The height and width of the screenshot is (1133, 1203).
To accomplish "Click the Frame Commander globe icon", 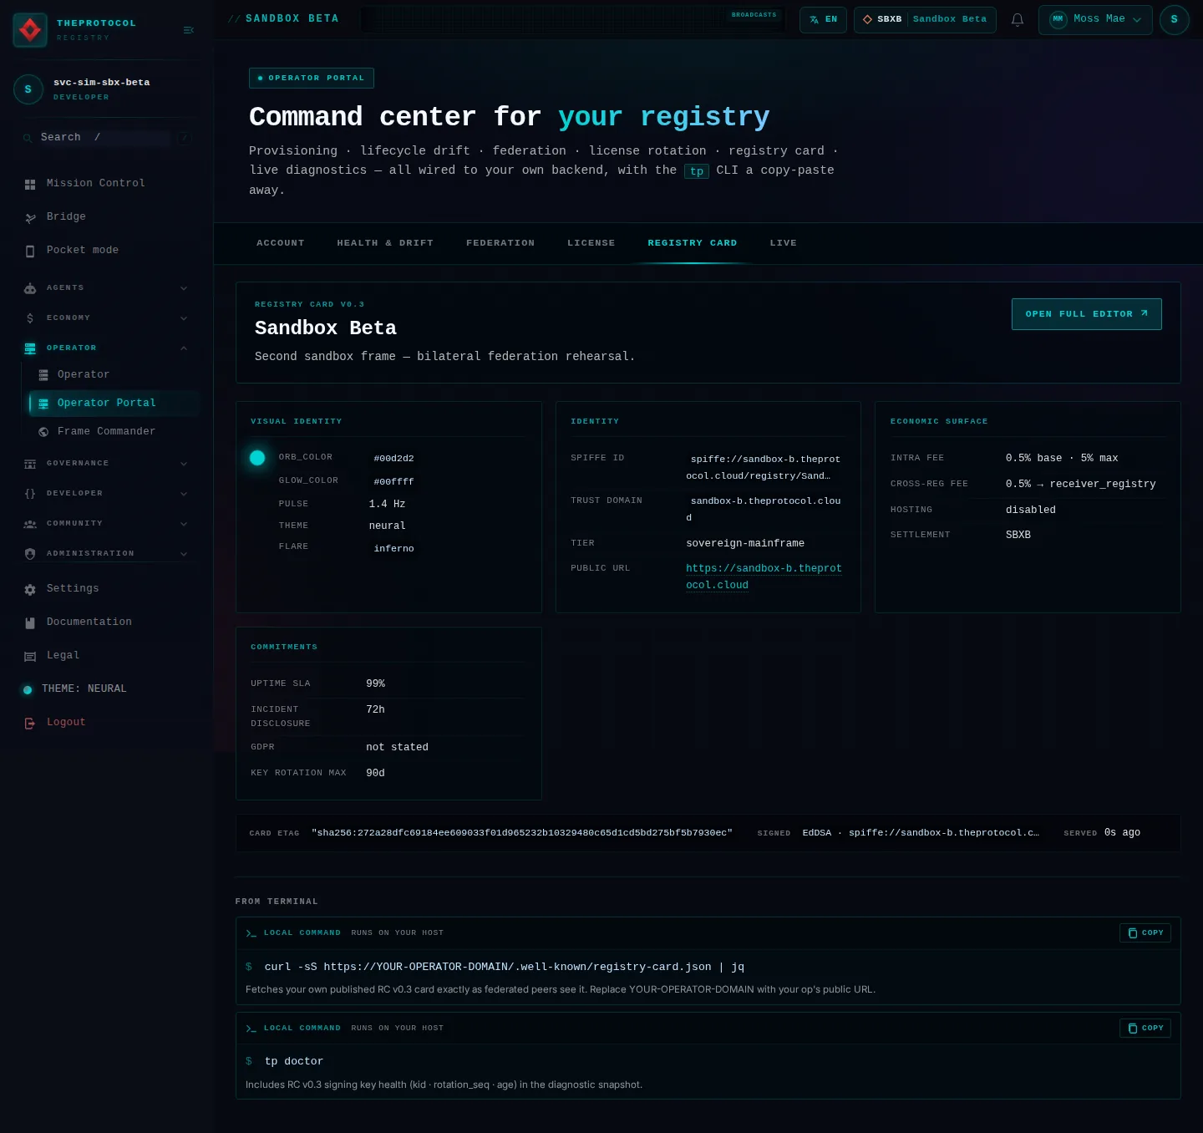I will tap(43, 432).
